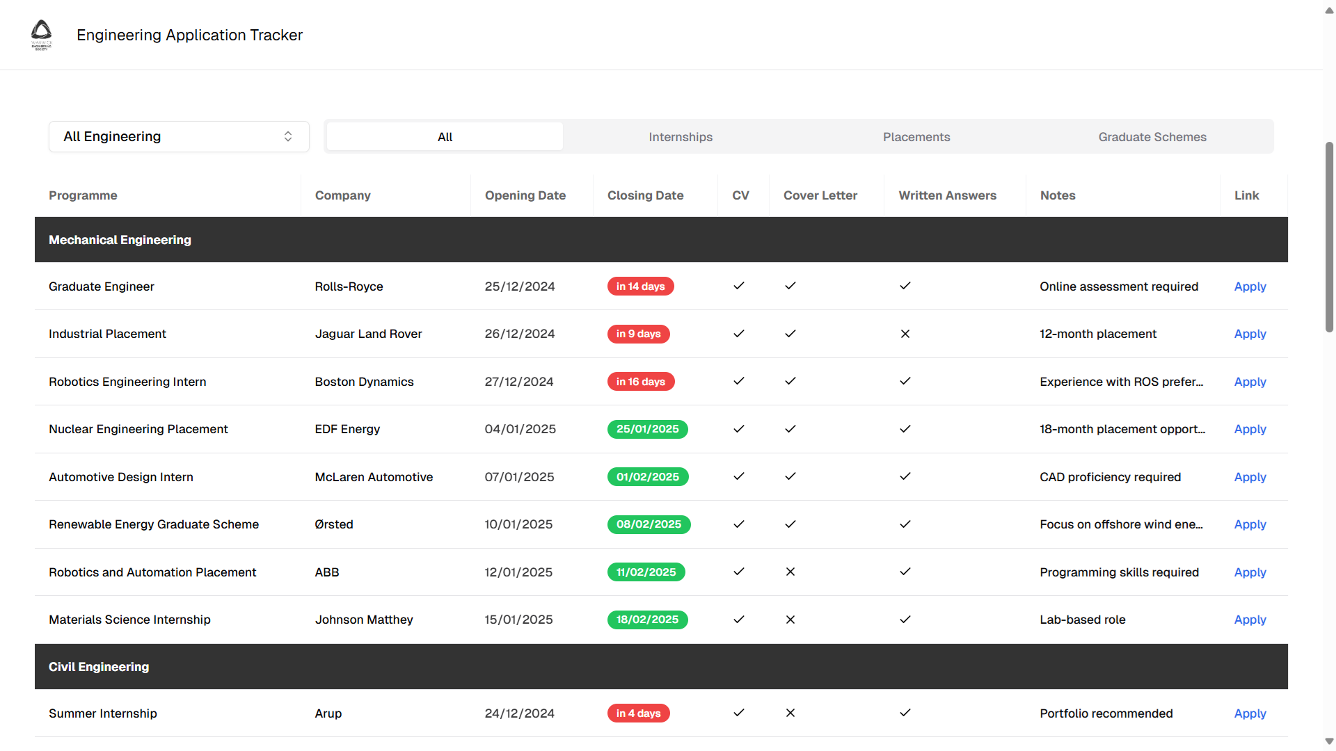Click the CV checkmark in Ørsted row
Screen dimensions: 1336x751
[739, 524]
